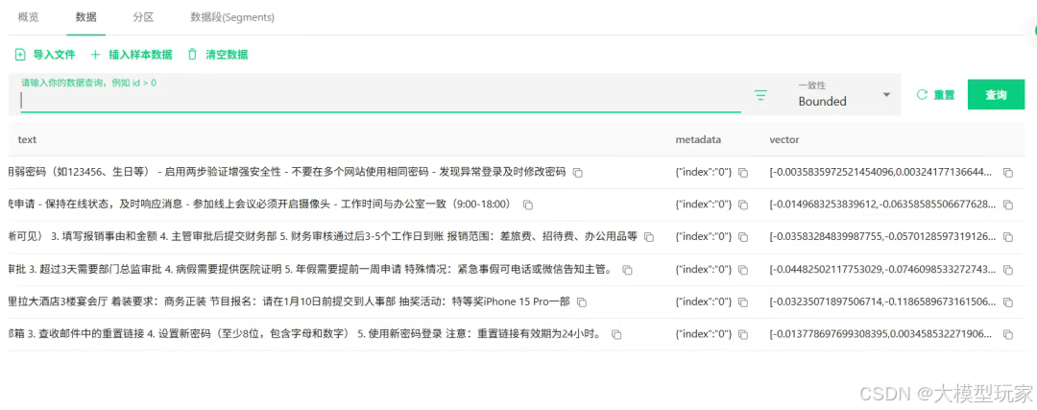Copy vector starting -0.00358359
Viewport: 1037px width, 410px height.
1008,173
